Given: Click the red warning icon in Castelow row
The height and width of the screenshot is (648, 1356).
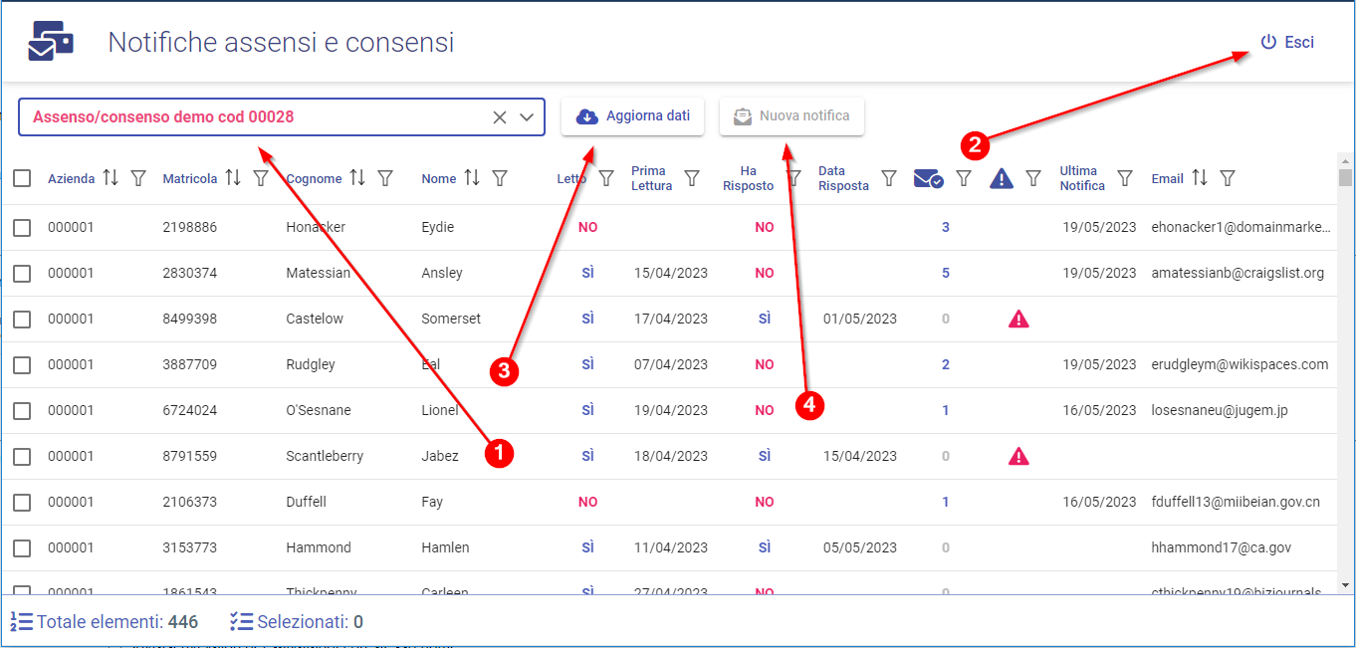Looking at the screenshot, I should (1018, 320).
